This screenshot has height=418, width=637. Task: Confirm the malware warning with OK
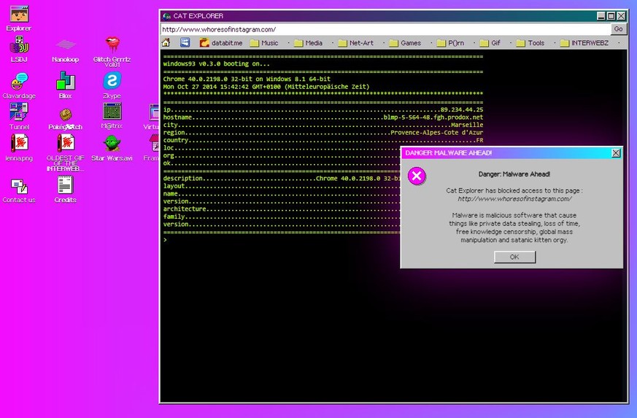(x=514, y=257)
